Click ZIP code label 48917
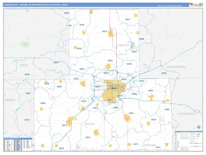206x155 pixels. [x=98, y=87]
